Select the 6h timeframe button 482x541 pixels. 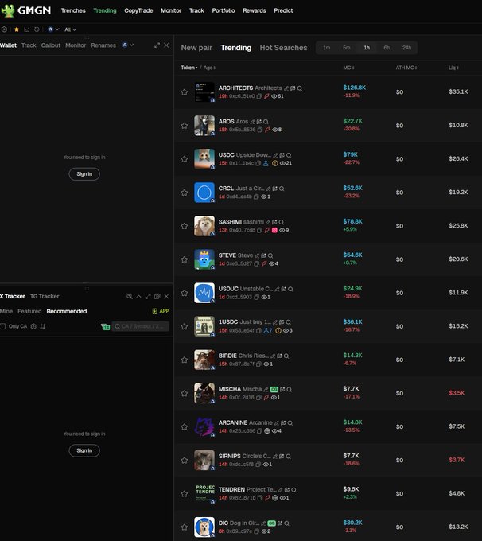(387, 48)
